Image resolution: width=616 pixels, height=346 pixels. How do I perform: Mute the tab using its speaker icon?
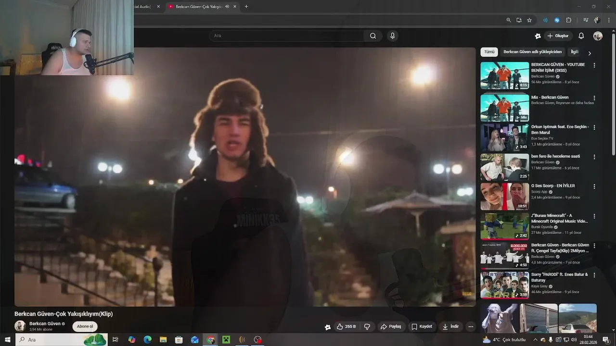click(x=227, y=7)
